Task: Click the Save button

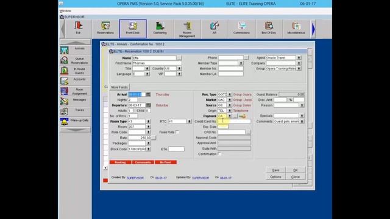Action: (275, 170)
